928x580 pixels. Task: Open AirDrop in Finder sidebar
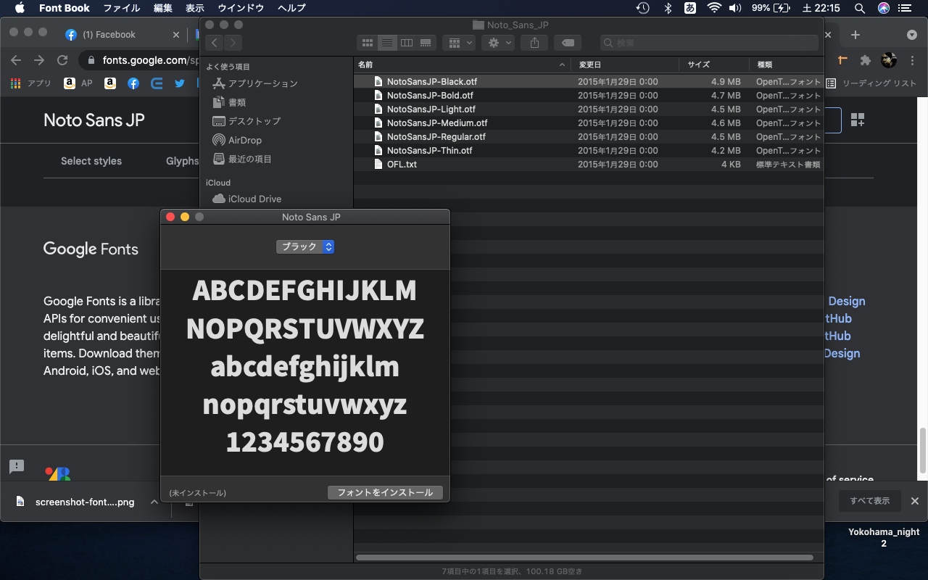[x=236, y=140]
